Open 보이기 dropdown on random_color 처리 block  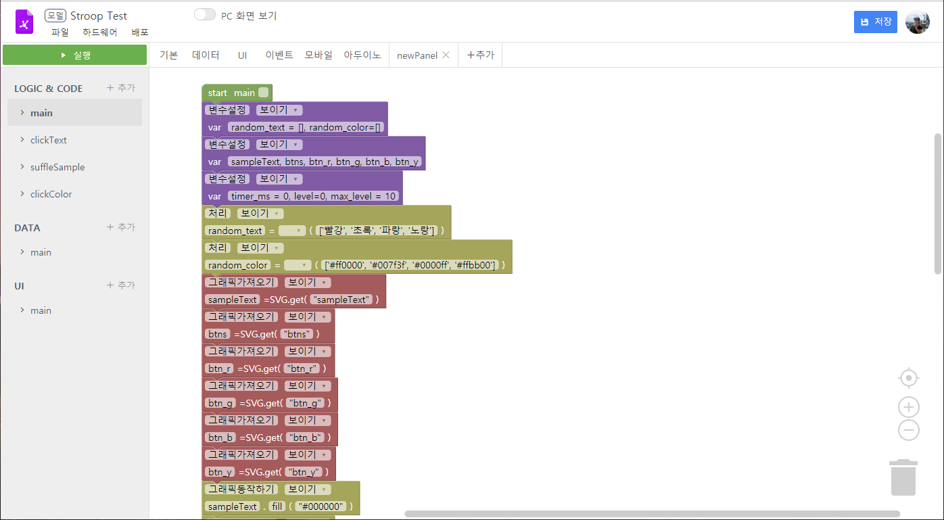tap(260, 247)
